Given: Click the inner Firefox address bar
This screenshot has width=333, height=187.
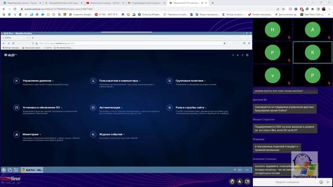Looking at the screenshot, I should tap(130, 43).
